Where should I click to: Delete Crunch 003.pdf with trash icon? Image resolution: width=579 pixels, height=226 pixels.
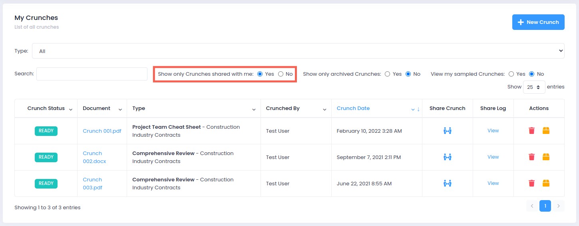(x=531, y=183)
